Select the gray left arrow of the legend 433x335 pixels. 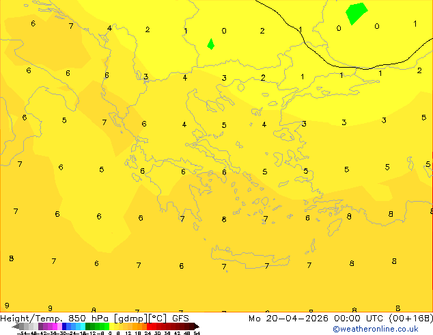(16, 326)
